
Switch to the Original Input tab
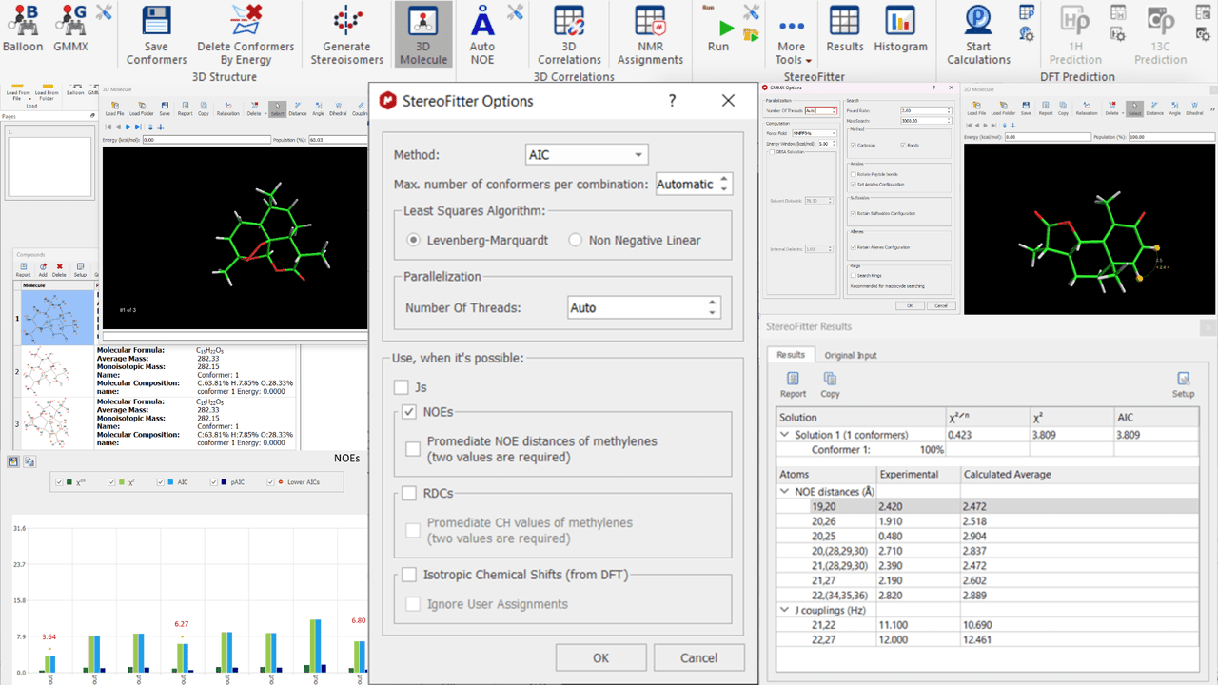851,355
